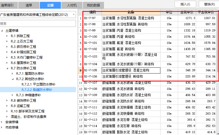Select 嵌缝堵漏 水泥水玻璃 砖结构 cell
The image size is (219, 135).
pyautogui.click(x=131, y=89)
